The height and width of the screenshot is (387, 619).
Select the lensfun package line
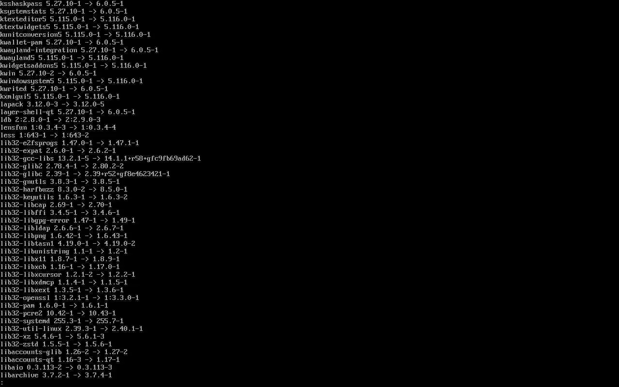58,127
